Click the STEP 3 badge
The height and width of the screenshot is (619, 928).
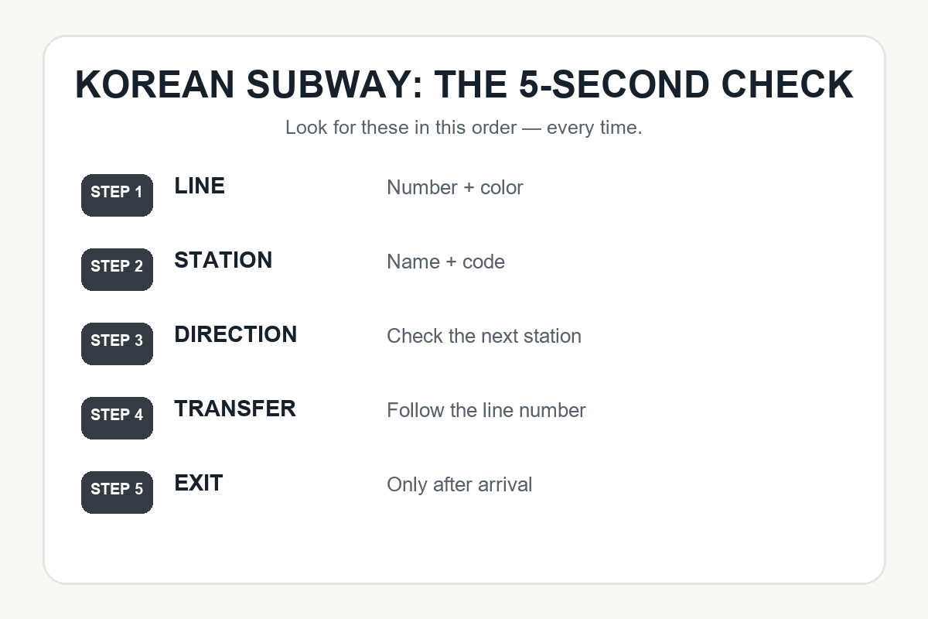tap(117, 344)
